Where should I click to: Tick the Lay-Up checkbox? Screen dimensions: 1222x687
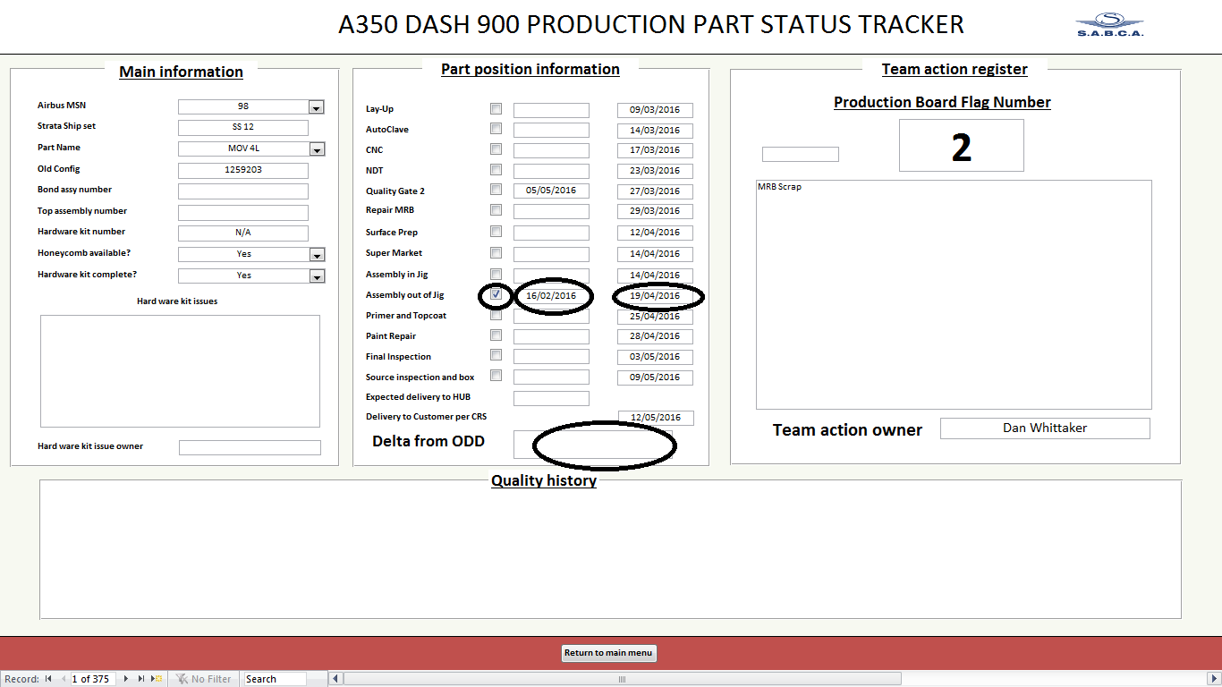coord(496,108)
